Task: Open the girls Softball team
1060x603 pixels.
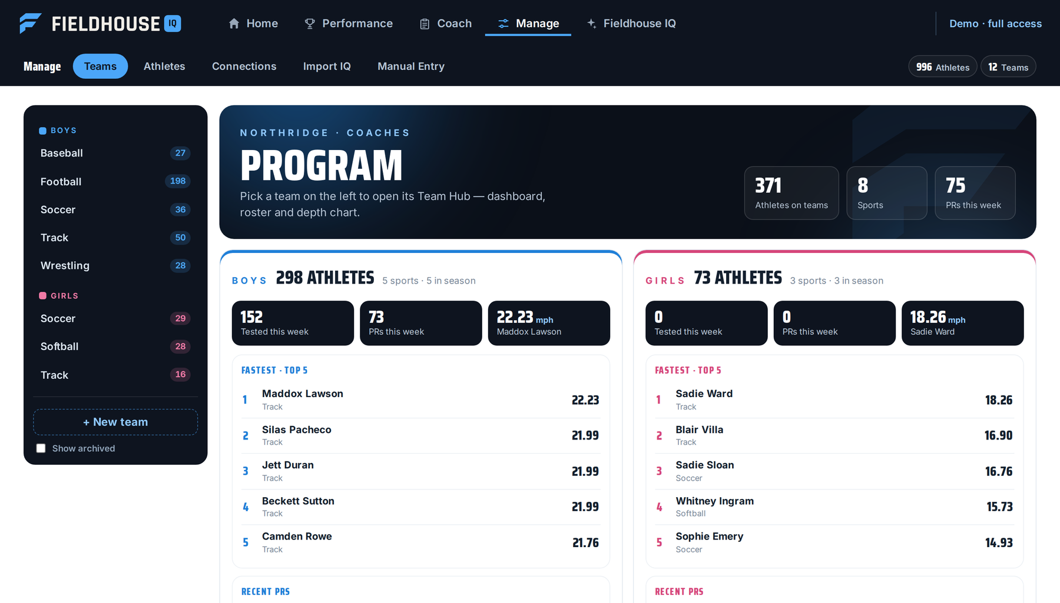Action: [x=115, y=347]
